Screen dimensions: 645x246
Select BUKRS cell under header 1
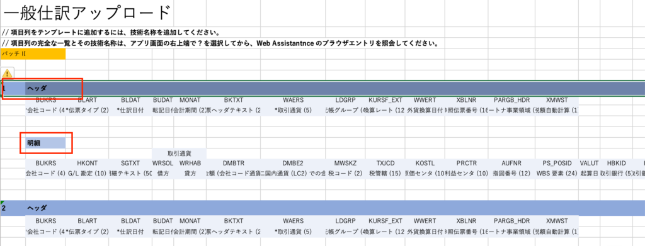[x=45, y=100]
